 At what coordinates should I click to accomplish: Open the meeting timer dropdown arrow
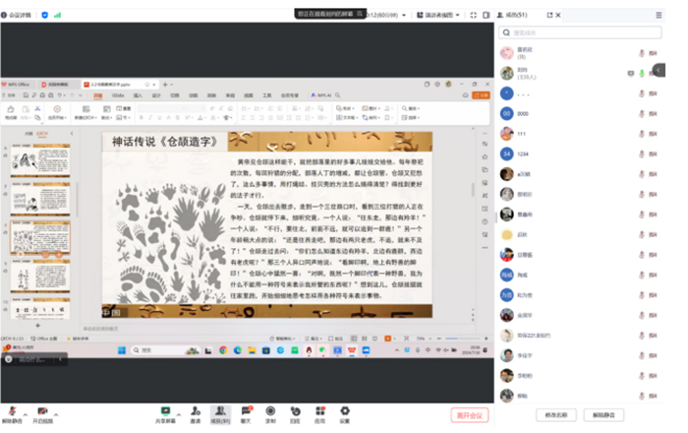coord(404,15)
